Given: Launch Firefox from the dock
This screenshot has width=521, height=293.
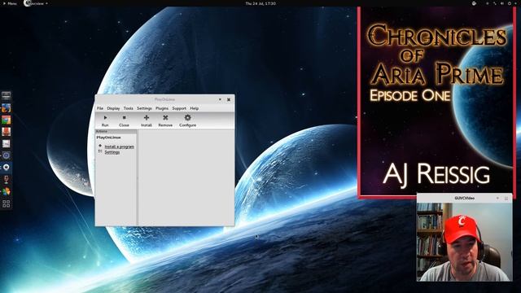Looking at the screenshot, I should point(6,108).
